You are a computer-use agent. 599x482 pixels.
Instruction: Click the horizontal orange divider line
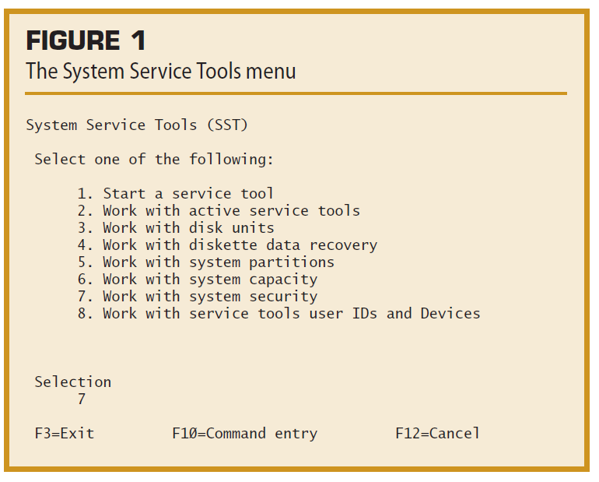(x=296, y=93)
